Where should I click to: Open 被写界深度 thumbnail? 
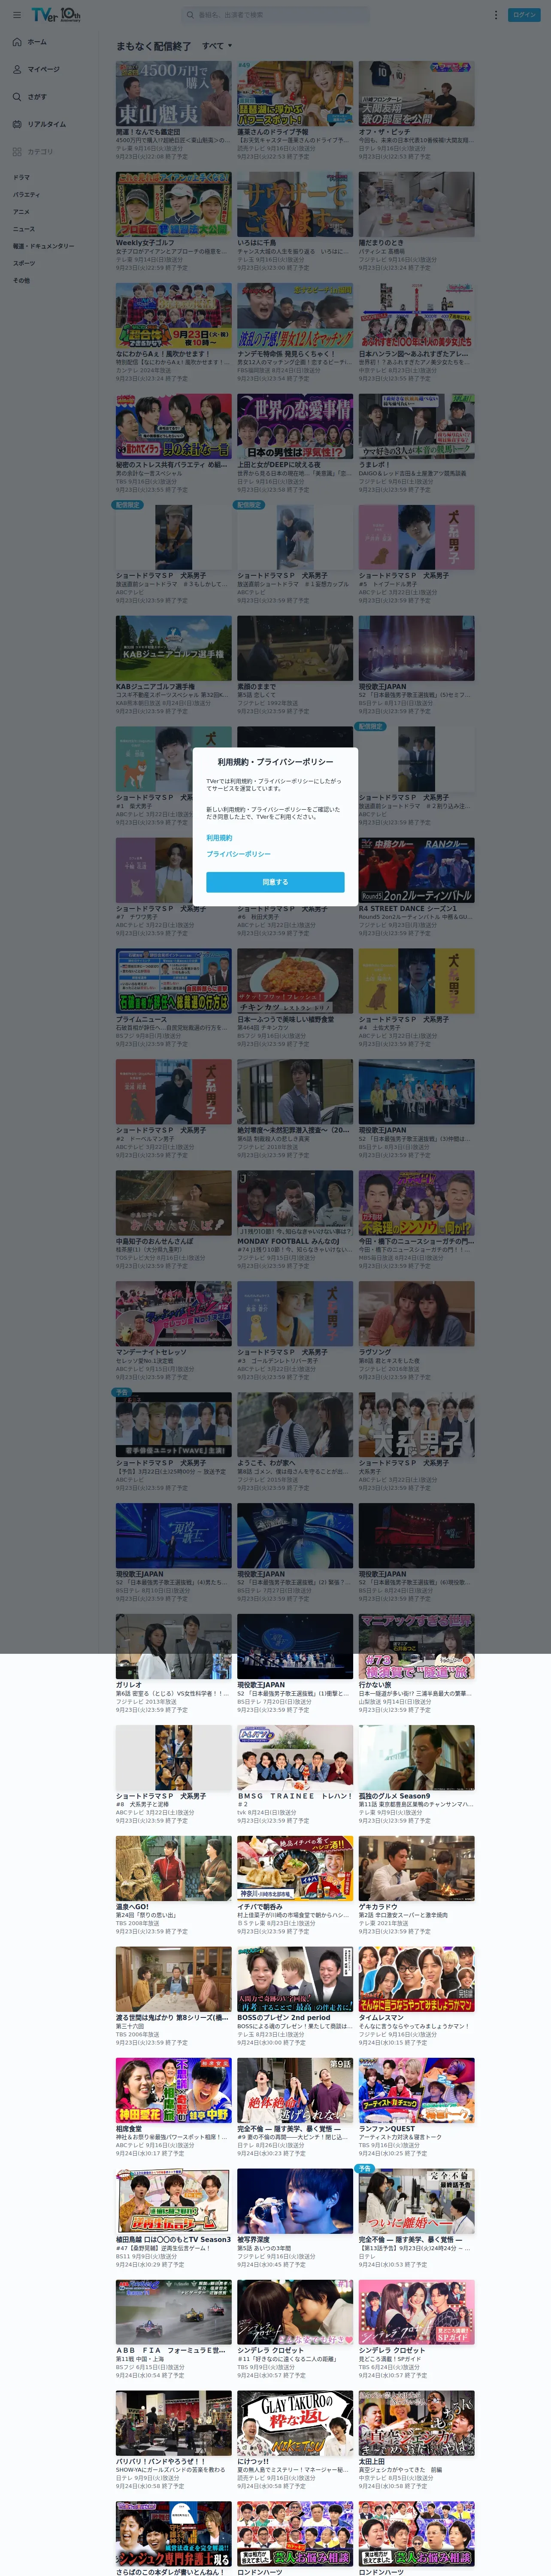[x=295, y=2202]
